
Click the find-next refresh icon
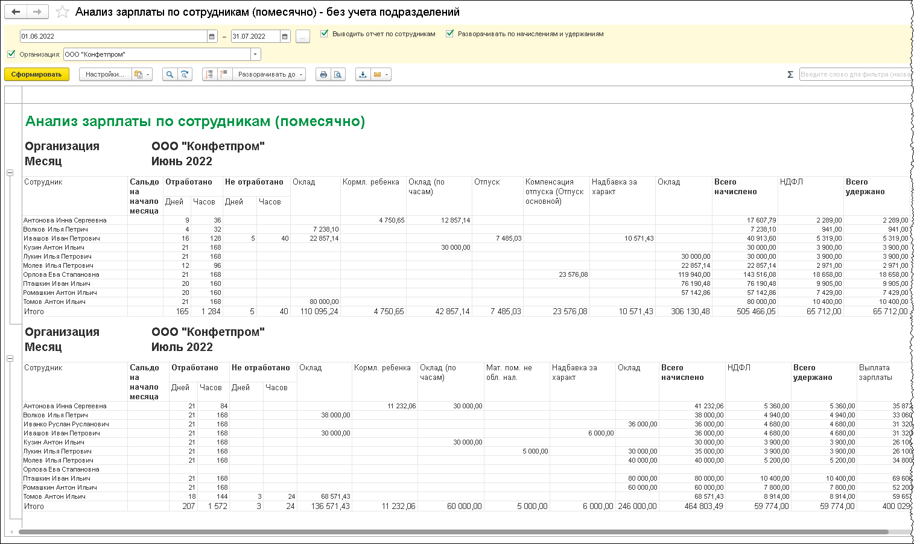(185, 74)
